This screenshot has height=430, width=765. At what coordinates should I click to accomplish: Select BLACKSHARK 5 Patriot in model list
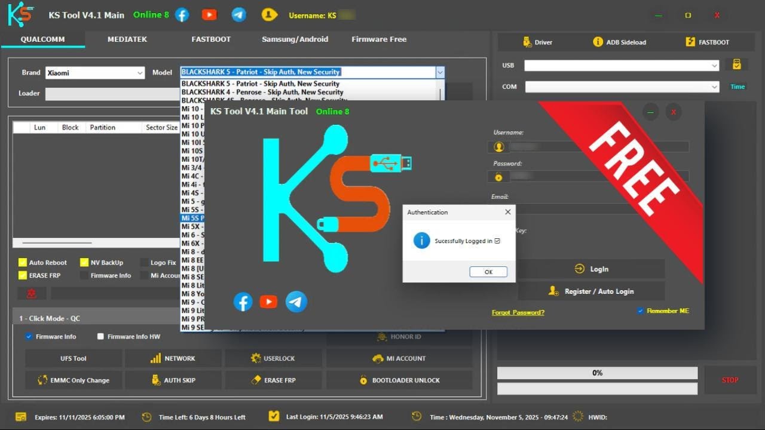pyautogui.click(x=261, y=84)
